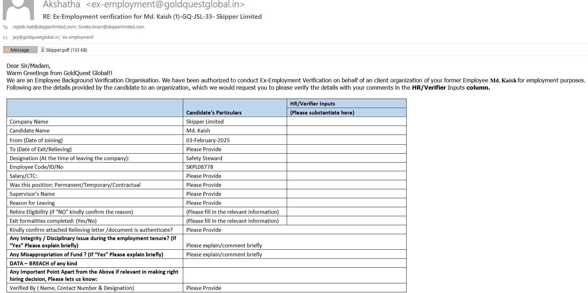588x293 pixels.
Task: Click the red PDF file-type icon
Action: tap(43, 50)
